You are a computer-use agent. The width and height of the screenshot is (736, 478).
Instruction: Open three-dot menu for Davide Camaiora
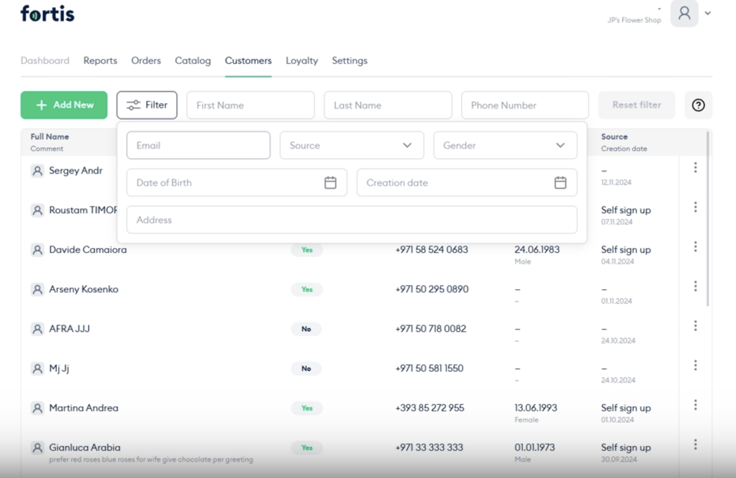pyautogui.click(x=695, y=247)
